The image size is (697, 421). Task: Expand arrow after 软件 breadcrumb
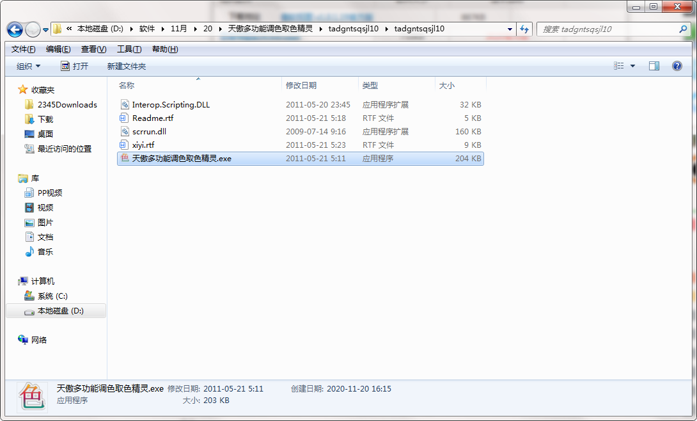pyautogui.click(x=162, y=29)
